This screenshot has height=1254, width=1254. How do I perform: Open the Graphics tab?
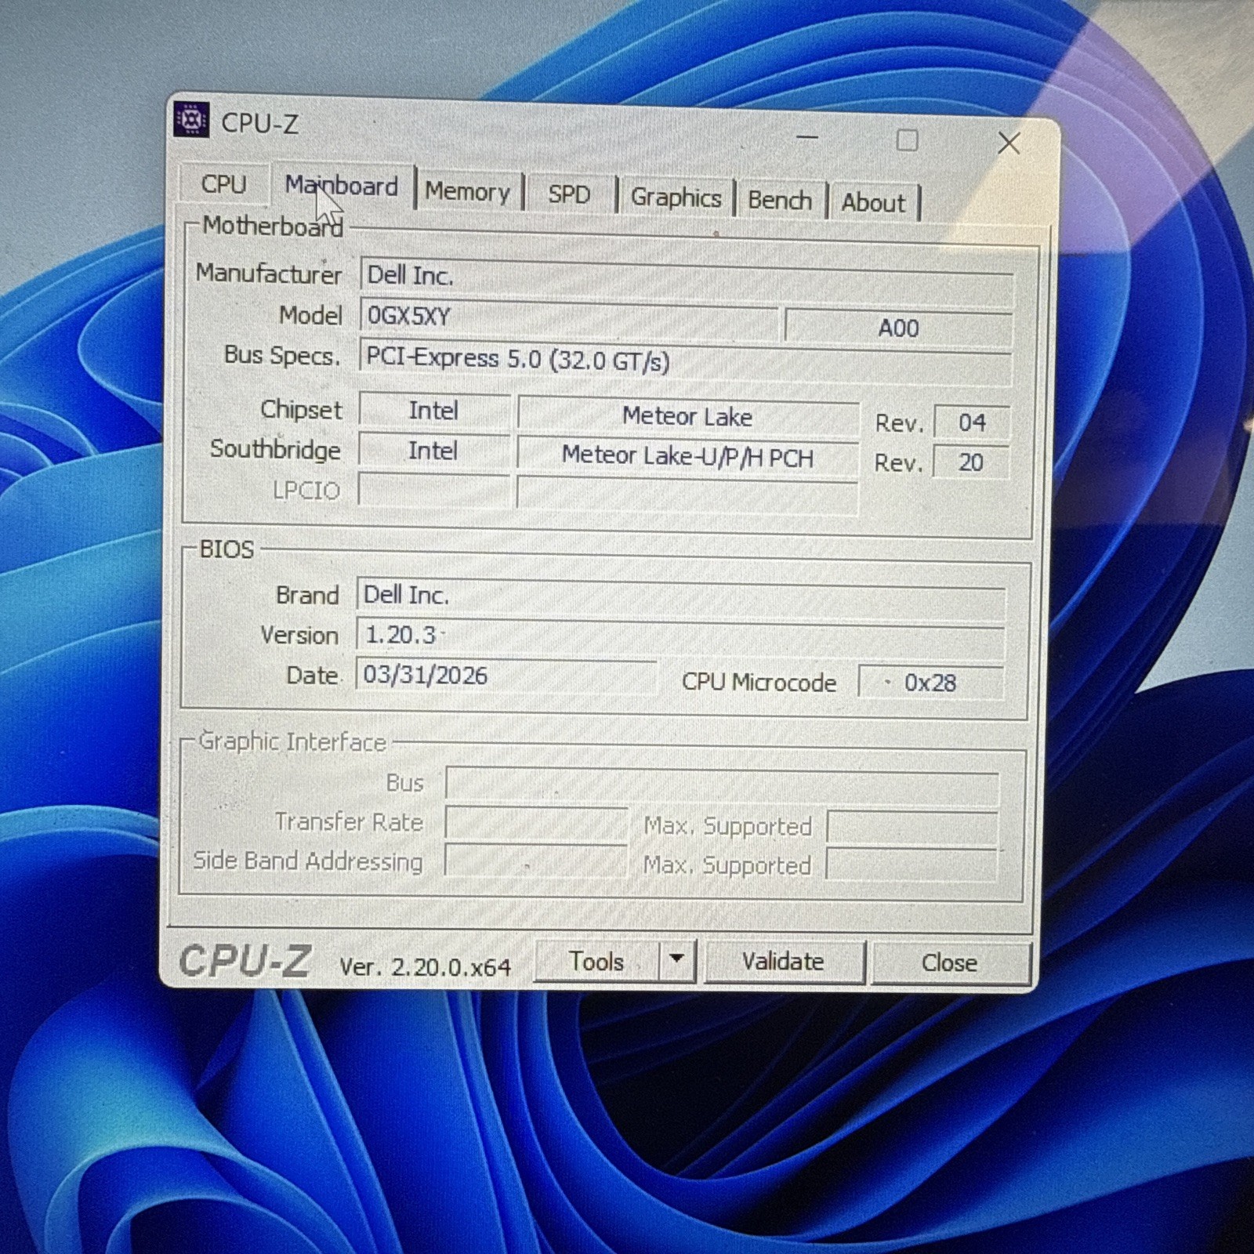pyautogui.click(x=676, y=198)
